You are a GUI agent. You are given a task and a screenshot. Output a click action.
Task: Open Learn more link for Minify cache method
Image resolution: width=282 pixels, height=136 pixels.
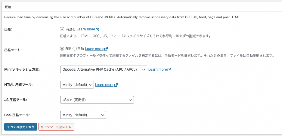point(158,70)
